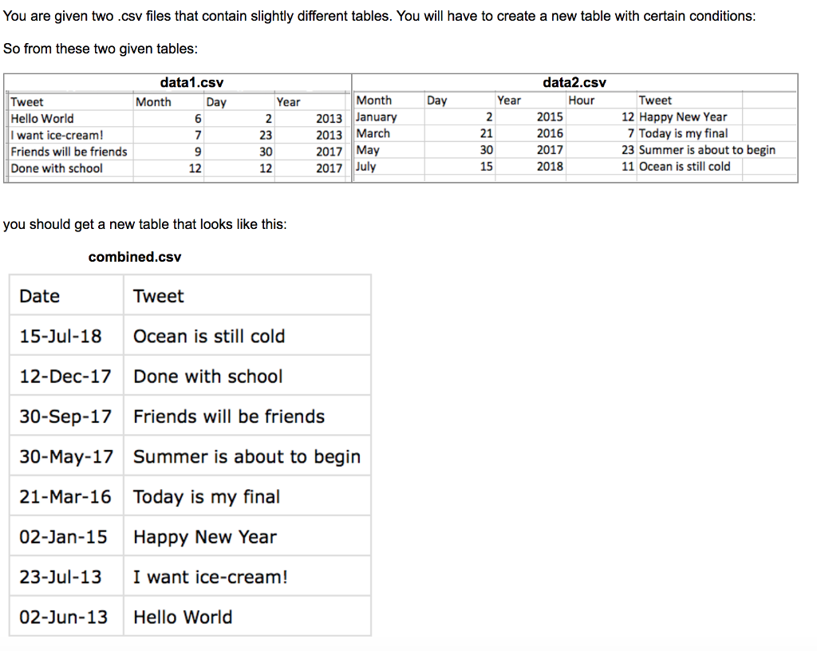Click the data1.csv table title
This screenshot has width=817, height=651.
[191, 82]
